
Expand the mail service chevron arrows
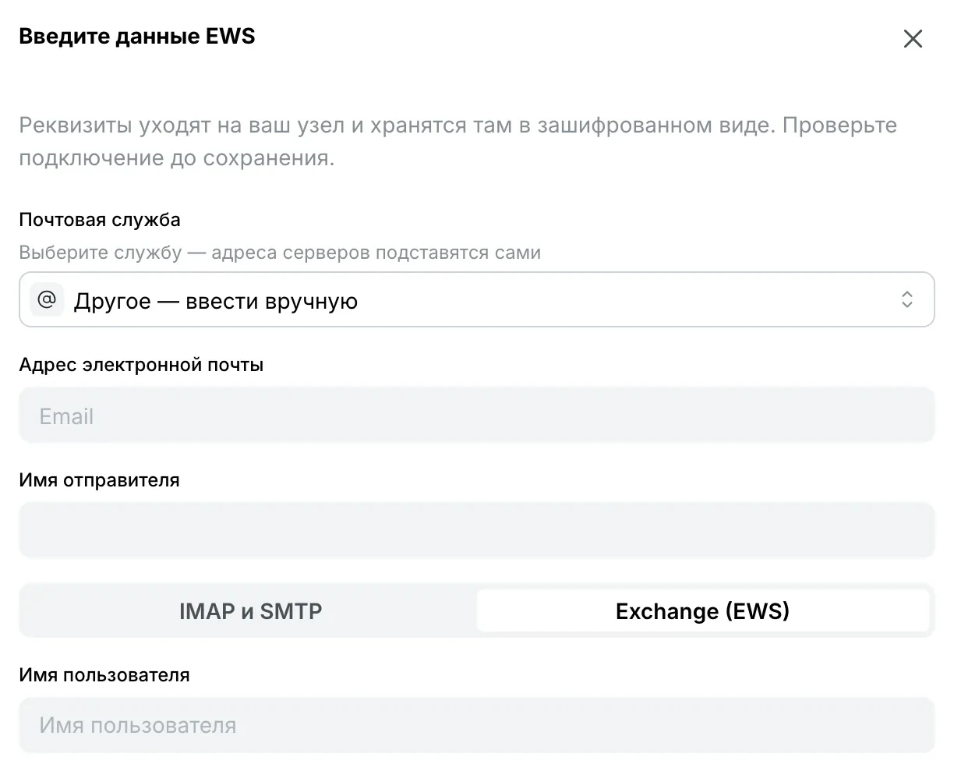tap(906, 299)
